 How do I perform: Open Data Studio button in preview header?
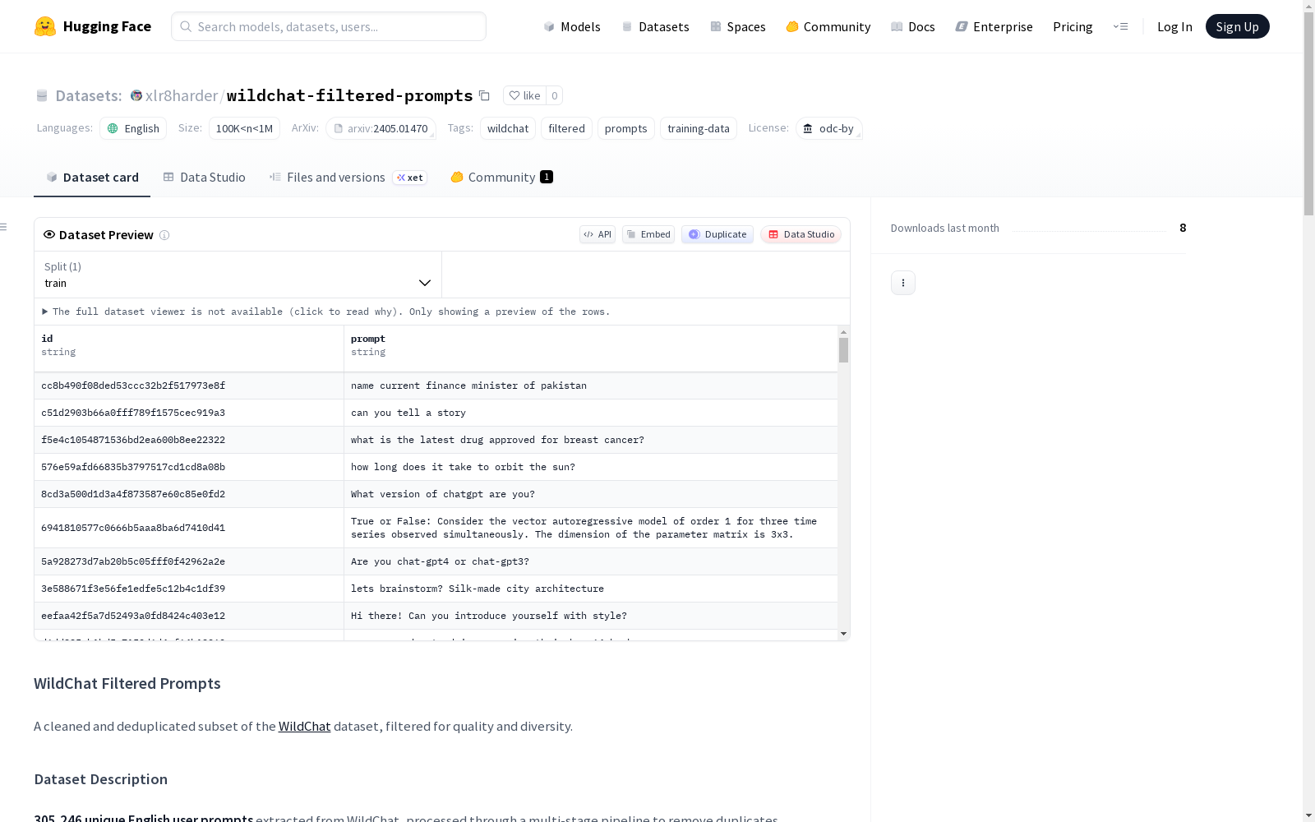(801, 234)
